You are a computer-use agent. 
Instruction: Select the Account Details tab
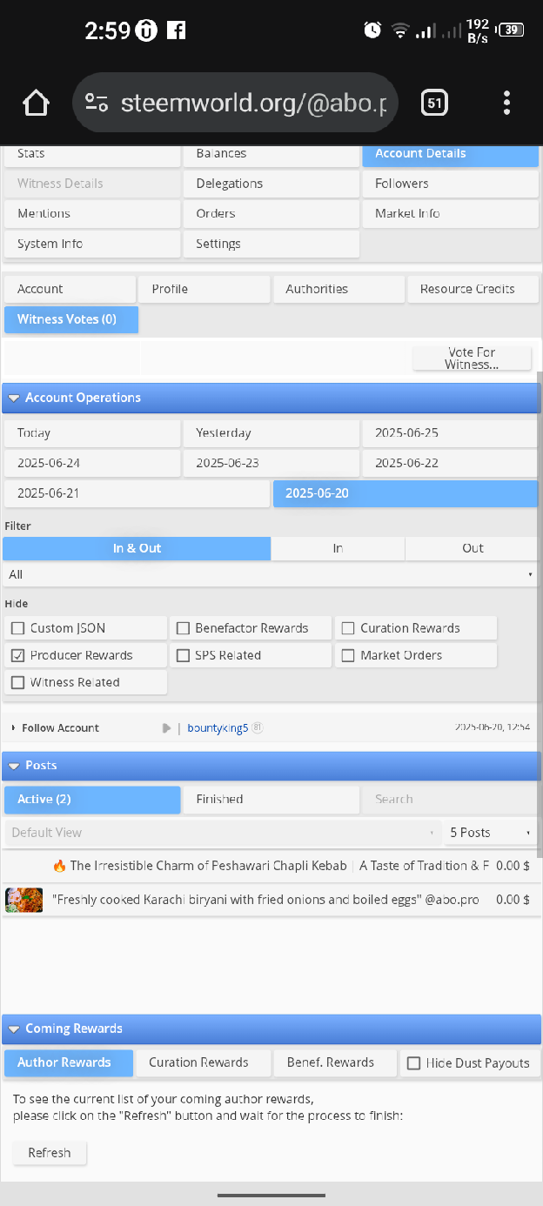[450, 154]
